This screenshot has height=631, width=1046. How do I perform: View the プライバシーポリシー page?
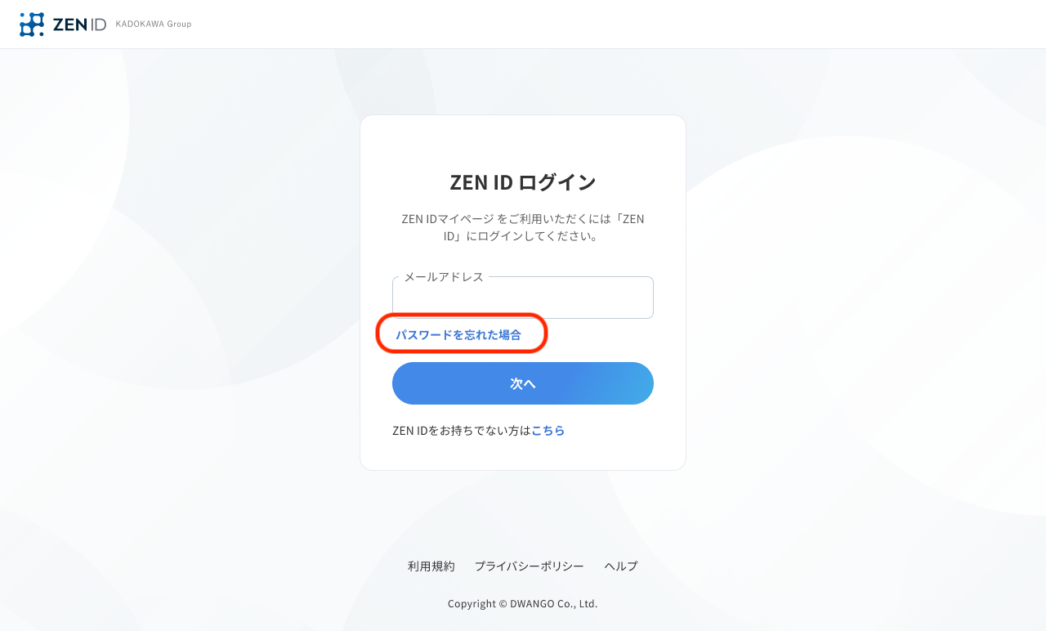[x=530, y=566]
